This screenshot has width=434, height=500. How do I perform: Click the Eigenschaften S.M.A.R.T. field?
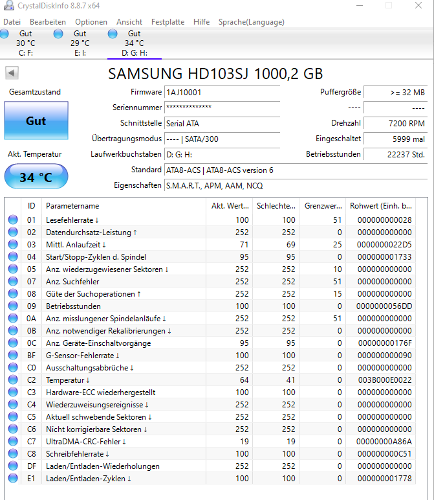pos(296,186)
